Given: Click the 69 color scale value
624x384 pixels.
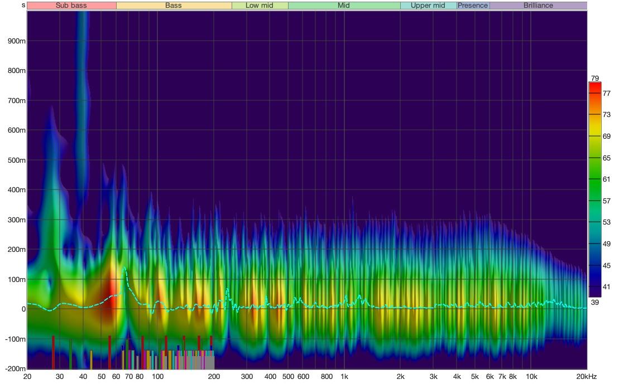Looking at the screenshot, I should tap(607, 137).
